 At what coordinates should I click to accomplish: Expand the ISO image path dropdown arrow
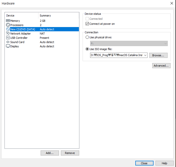point(145,55)
